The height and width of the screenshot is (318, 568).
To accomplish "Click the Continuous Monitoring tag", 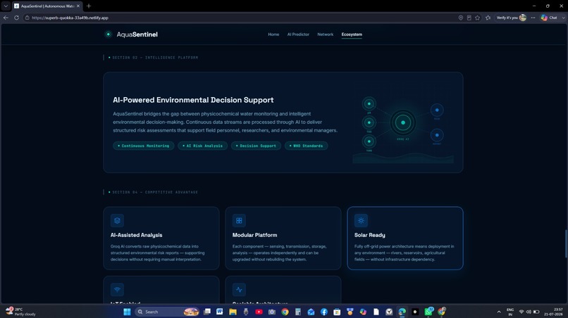I will 144,146.
